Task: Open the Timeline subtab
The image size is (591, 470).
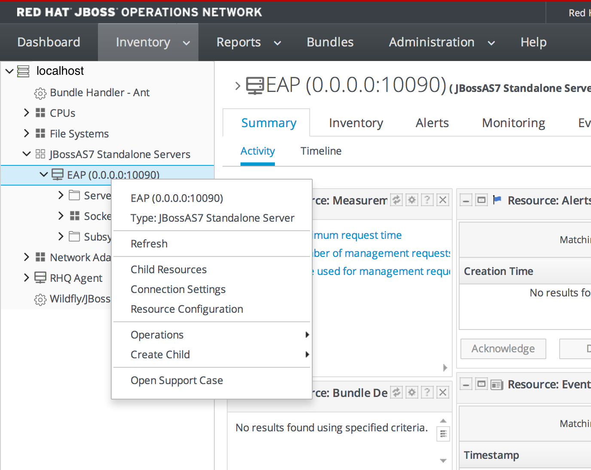Action: pyautogui.click(x=321, y=151)
